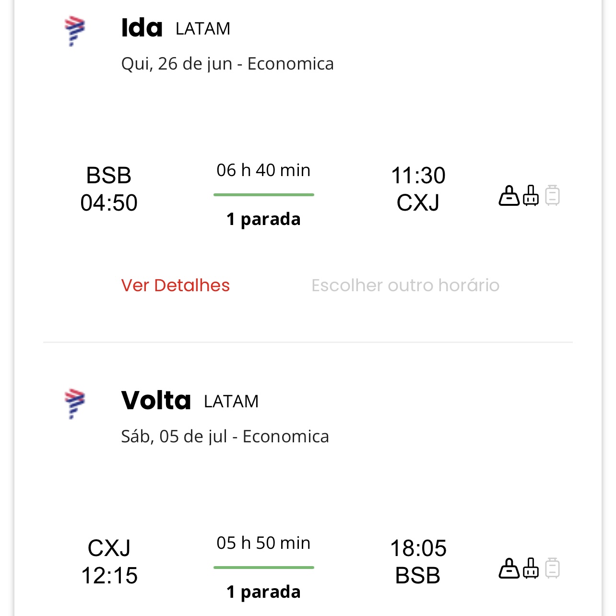
Task: Click the 11:30 CXJ arrival time
Action: (x=418, y=189)
